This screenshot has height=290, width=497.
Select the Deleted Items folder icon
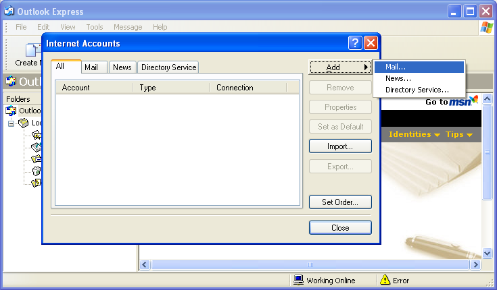[x=36, y=171]
